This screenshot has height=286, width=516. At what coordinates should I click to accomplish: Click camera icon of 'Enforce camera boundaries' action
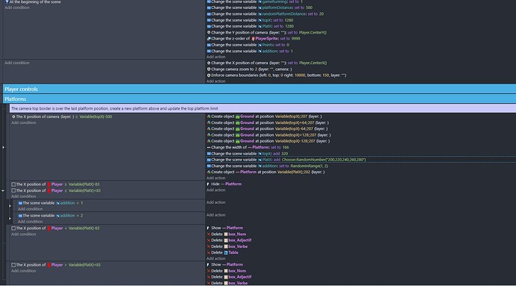pos(209,75)
